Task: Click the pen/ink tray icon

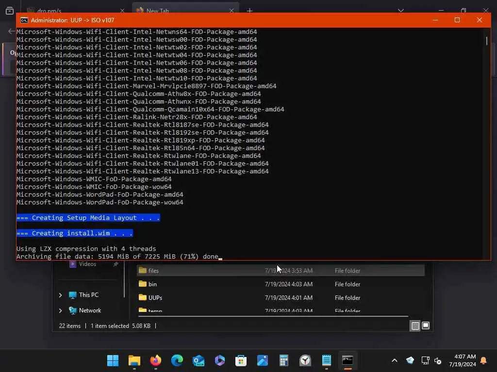Action: 410,360
